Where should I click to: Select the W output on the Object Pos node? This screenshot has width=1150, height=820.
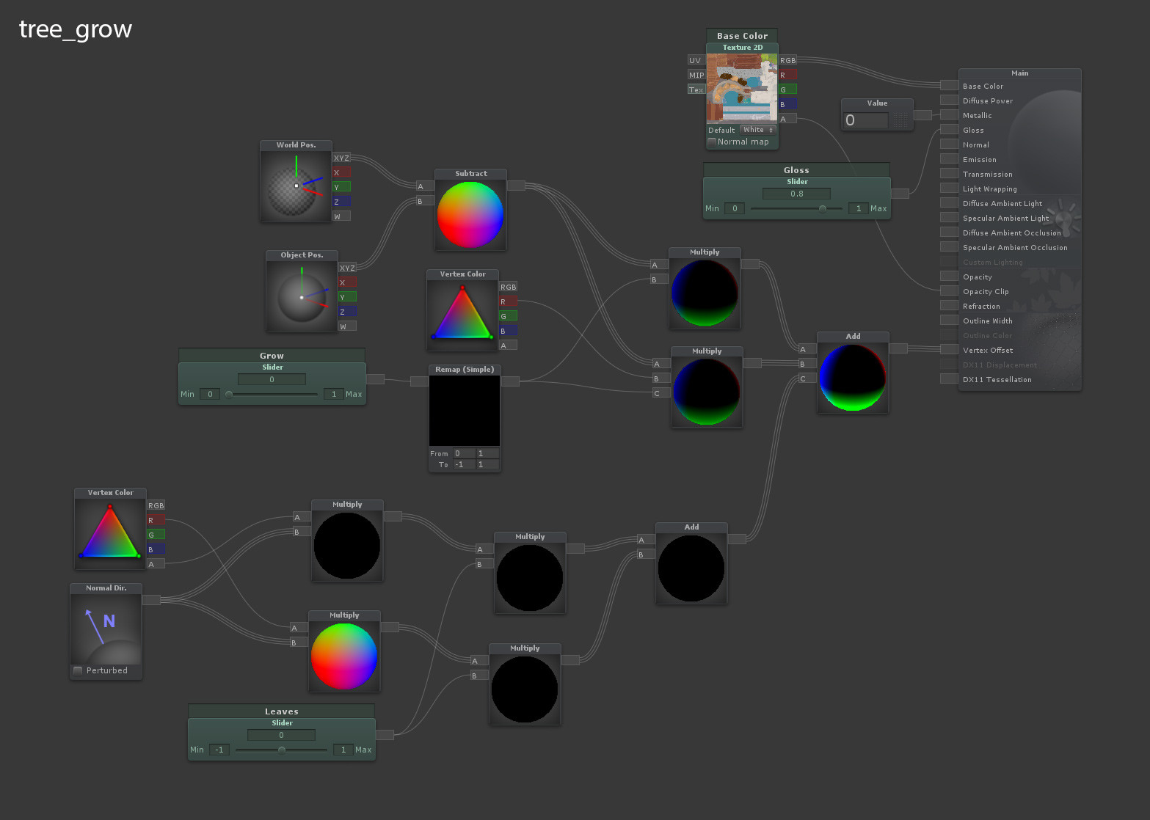(347, 326)
